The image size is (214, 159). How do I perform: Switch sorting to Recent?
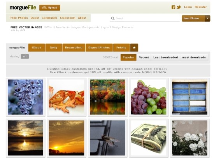[x=144, y=57]
